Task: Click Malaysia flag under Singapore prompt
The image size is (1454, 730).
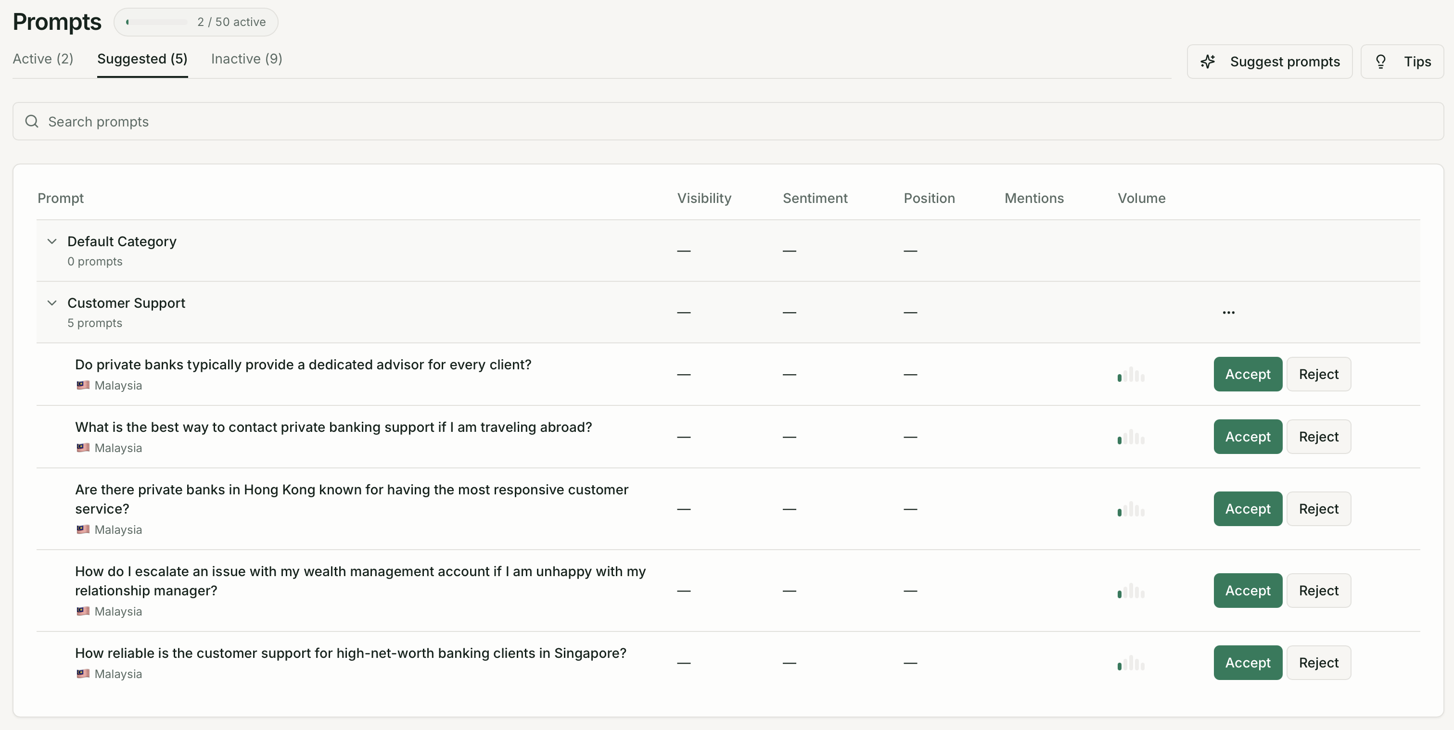Action: 83,674
